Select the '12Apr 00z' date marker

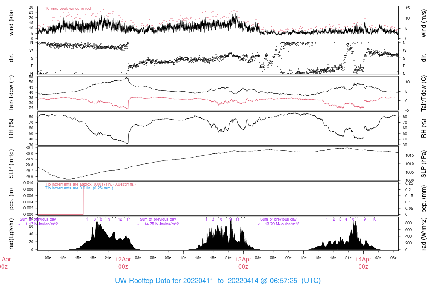123,263
